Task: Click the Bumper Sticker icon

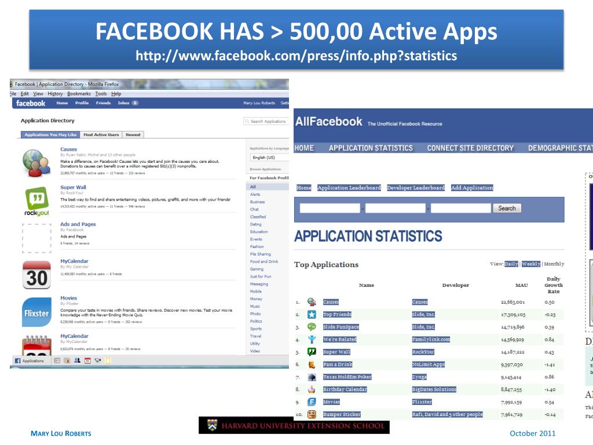Action: point(312,414)
